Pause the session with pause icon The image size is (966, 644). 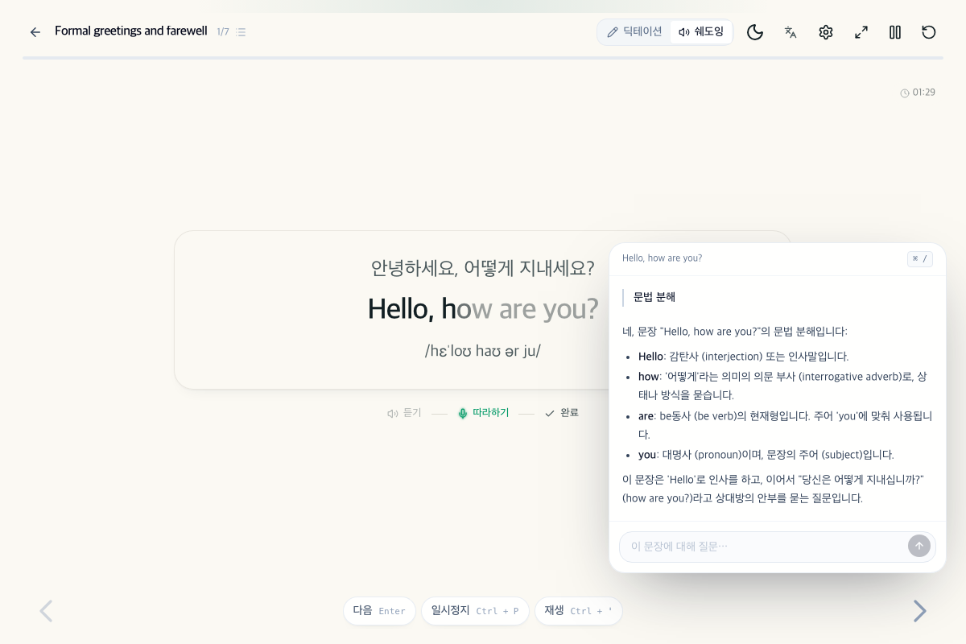[895, 32]
